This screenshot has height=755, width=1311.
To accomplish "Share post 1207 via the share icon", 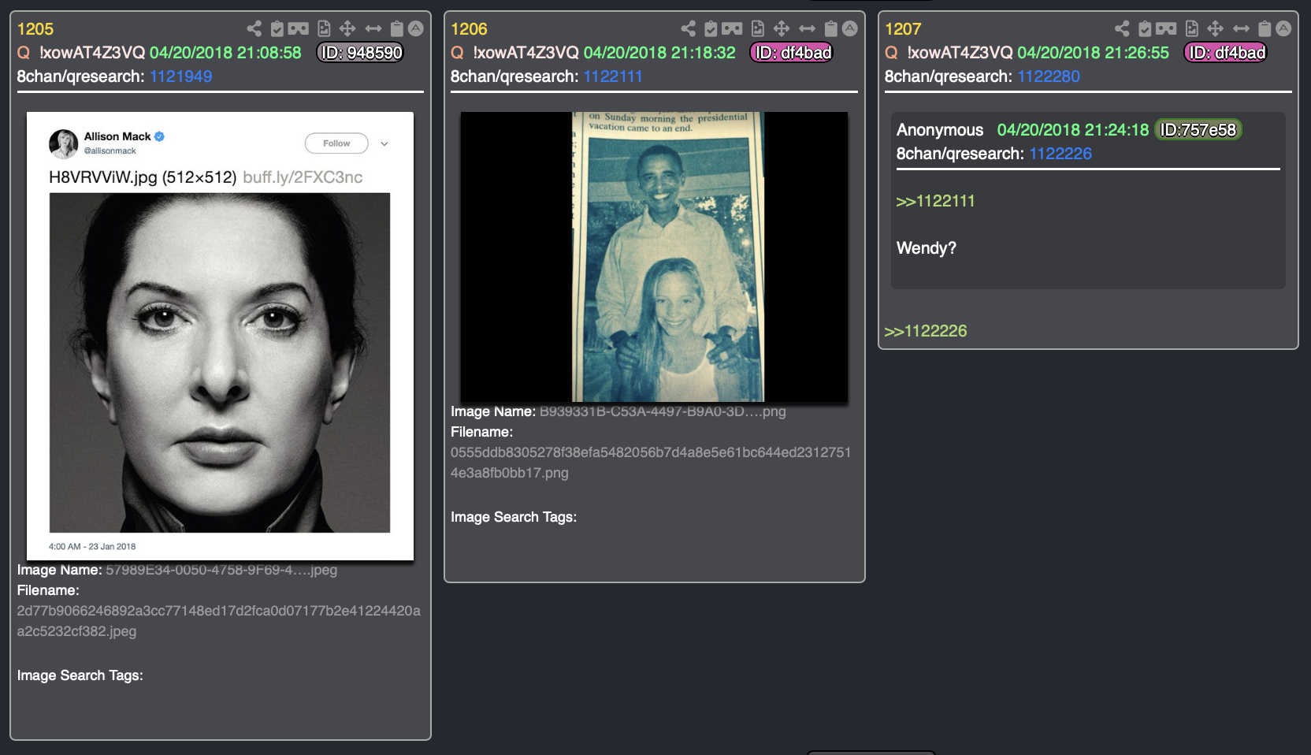I will [x=1122, y=29].
